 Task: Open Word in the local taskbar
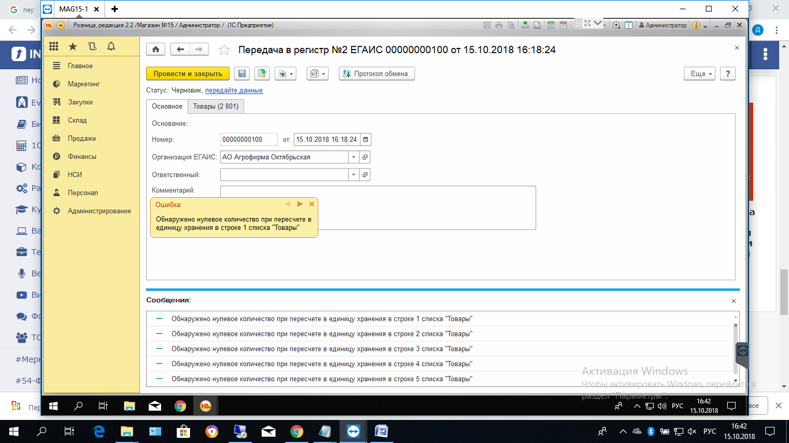click(381, 431)
